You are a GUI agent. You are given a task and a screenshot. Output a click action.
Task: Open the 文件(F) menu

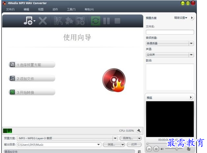10,9
